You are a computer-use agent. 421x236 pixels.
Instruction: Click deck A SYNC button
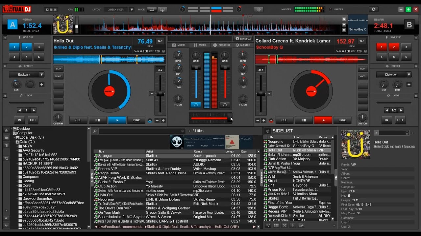coord(136,120)
